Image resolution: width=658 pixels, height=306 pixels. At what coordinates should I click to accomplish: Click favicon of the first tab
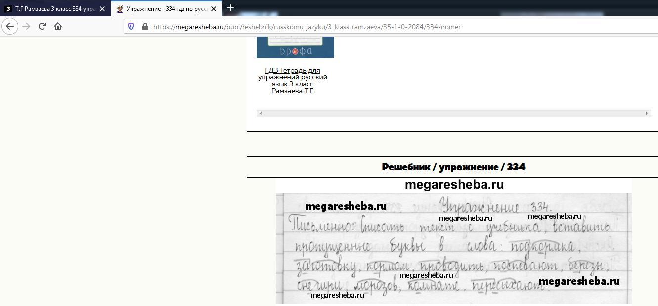pos(8,9)
